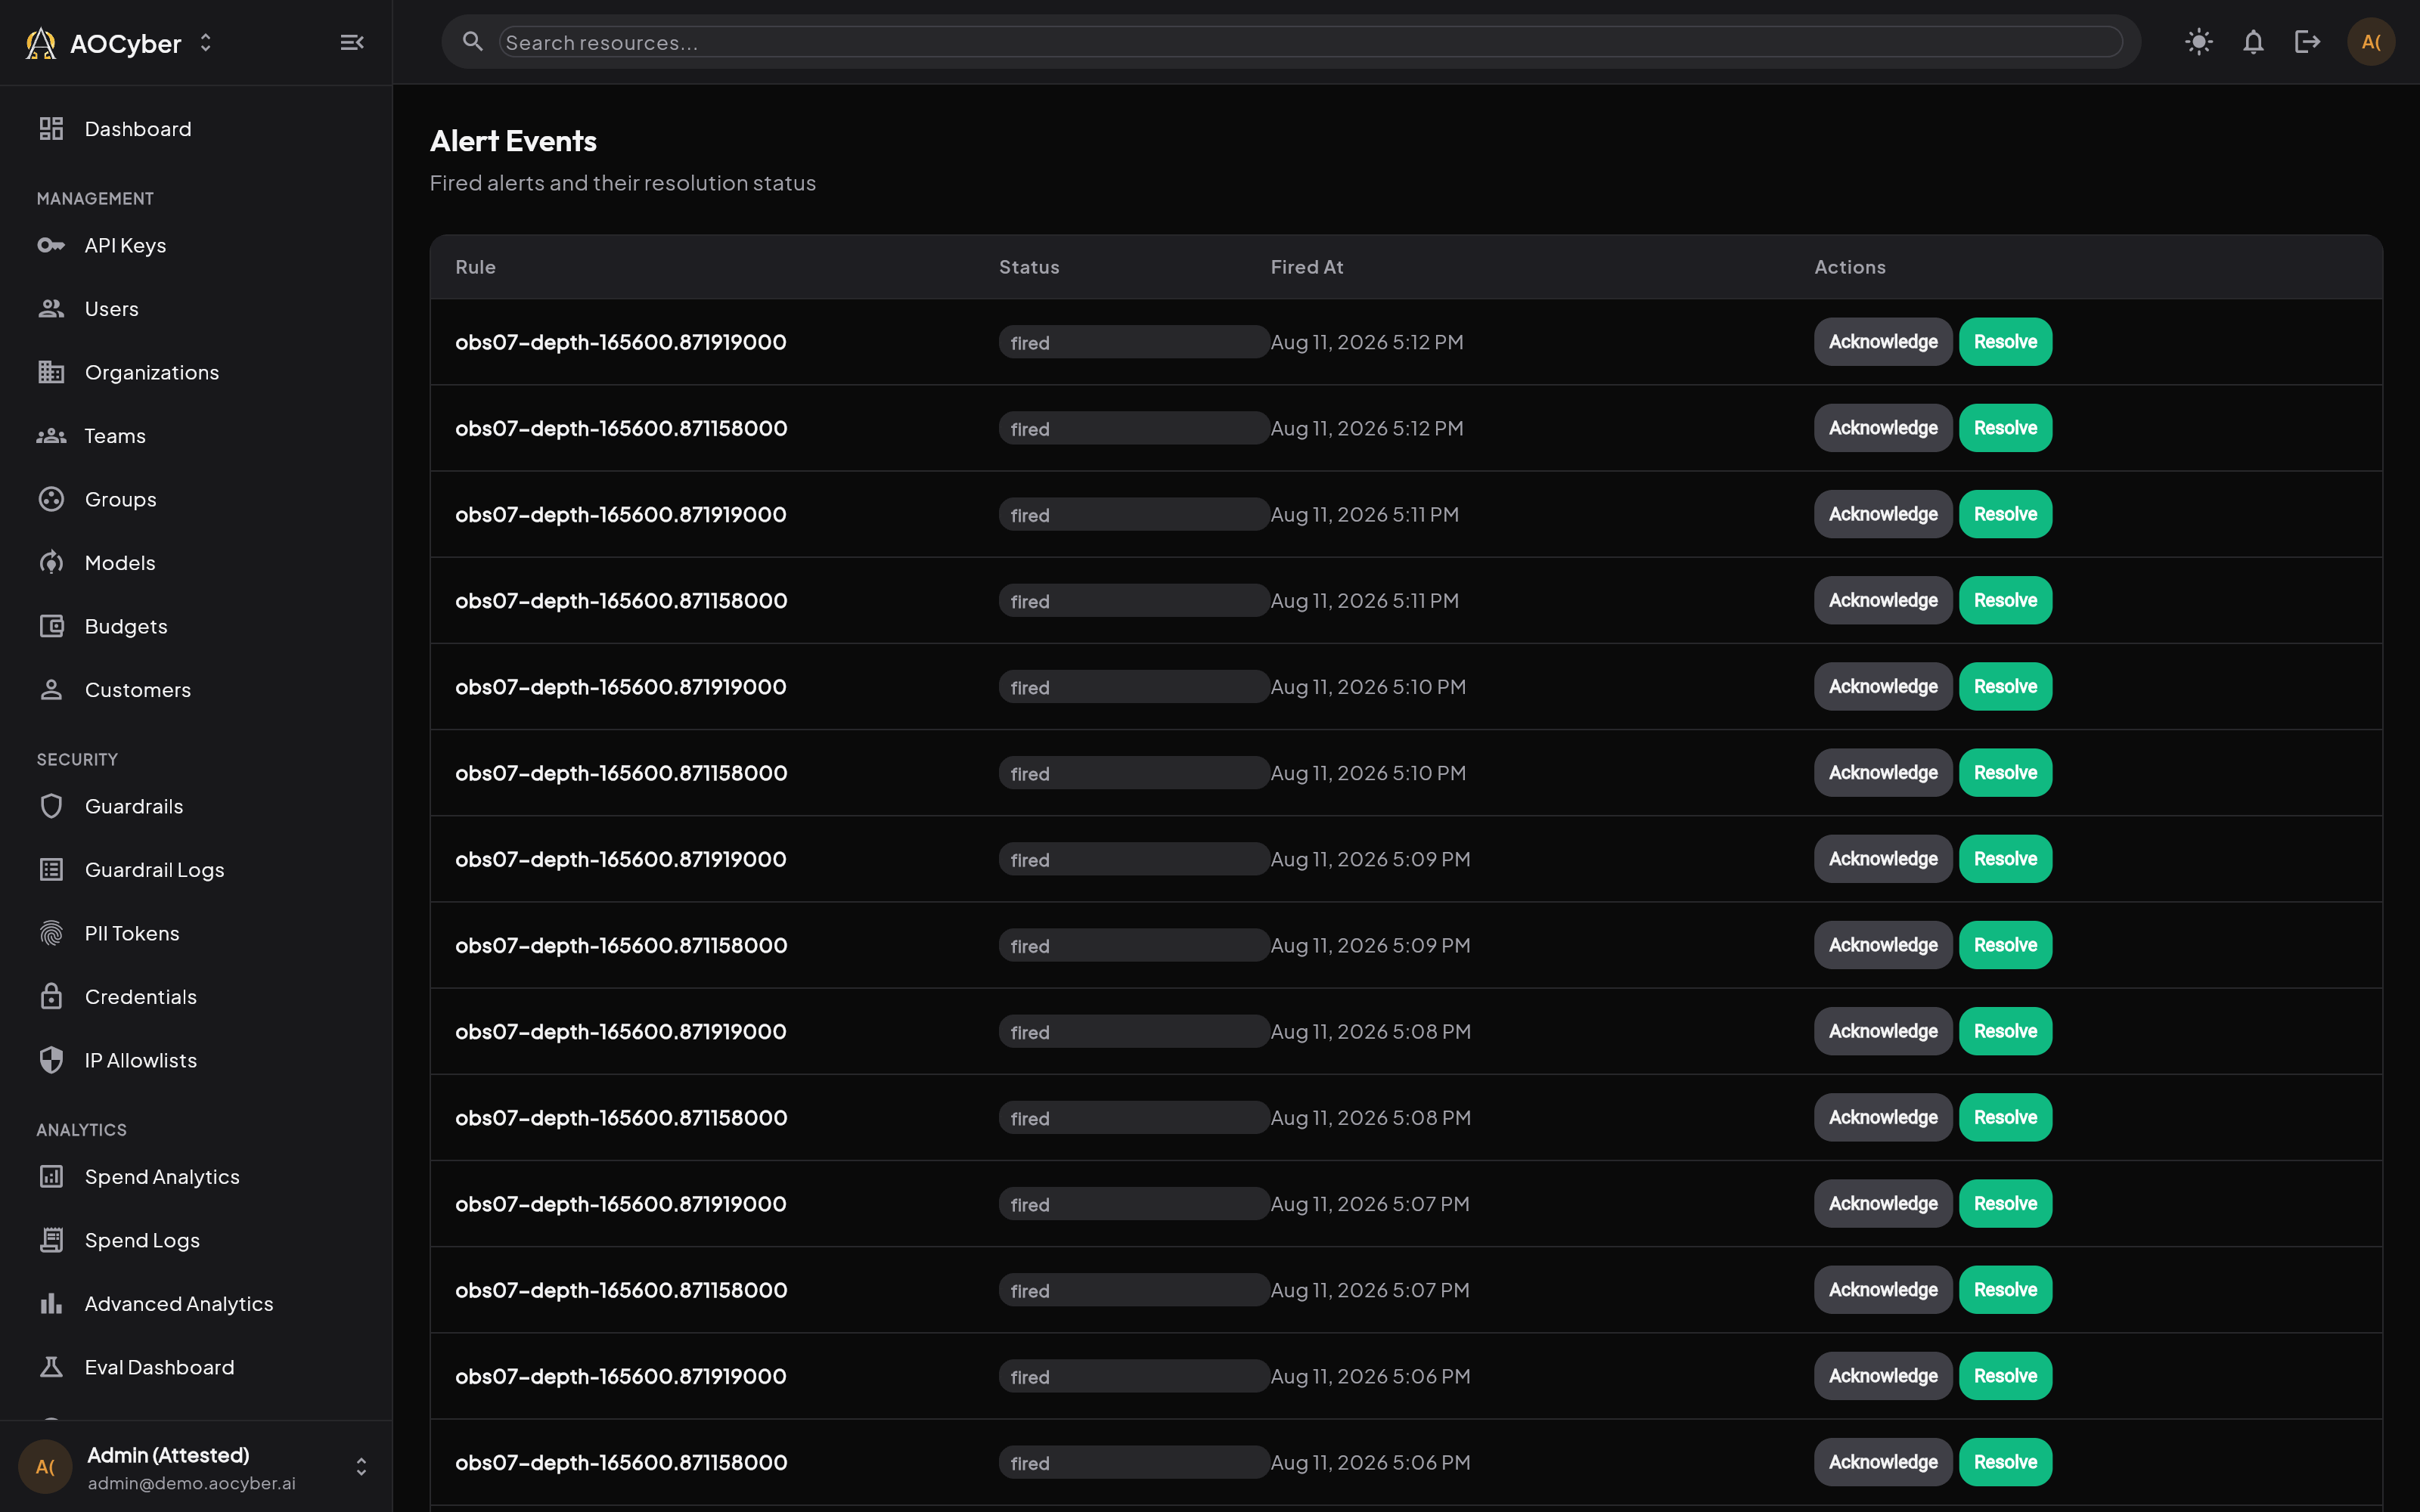Acknowledge the 5:07 PM 871158000 alert

tap(1883, 1290)
